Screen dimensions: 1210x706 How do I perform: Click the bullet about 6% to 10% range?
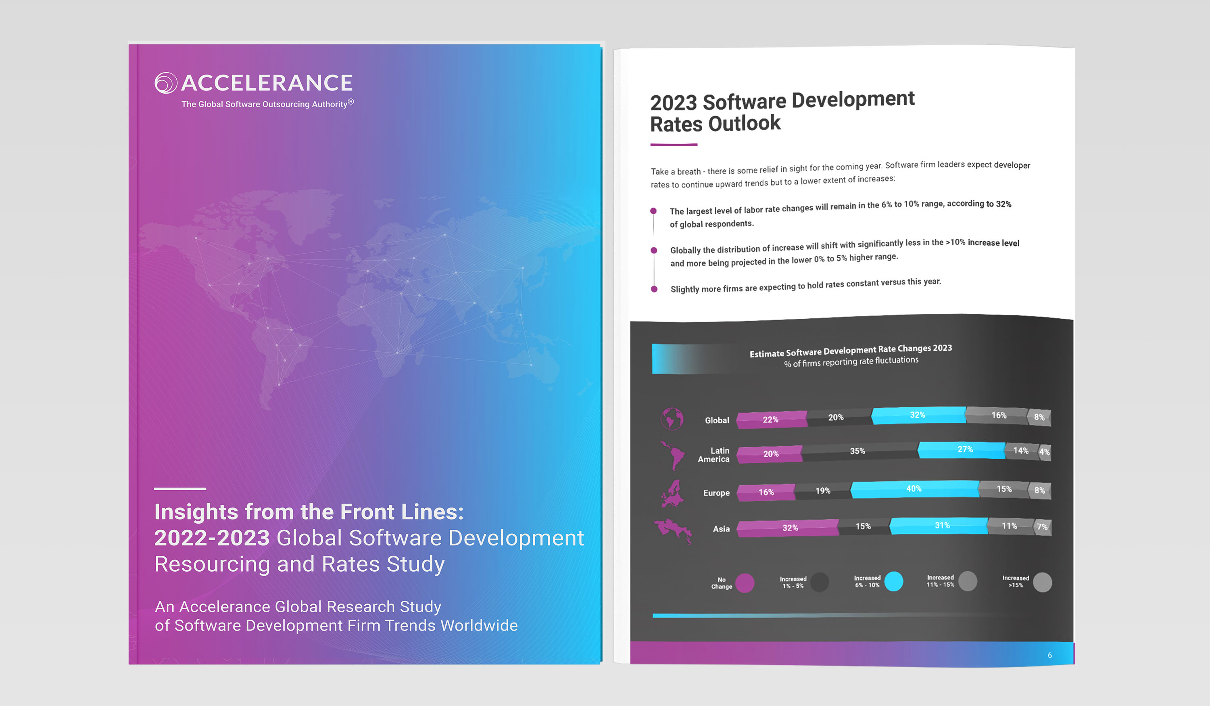840,214
